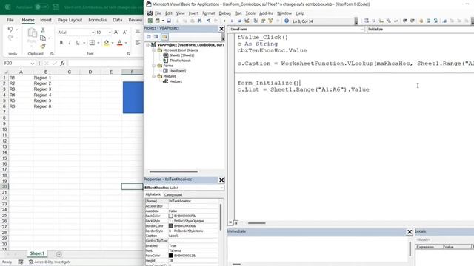Image resolution: width=474 pixels, height=266 pixels.
Task: Open the VBA Help question mark icon
Action: [287, 21]
